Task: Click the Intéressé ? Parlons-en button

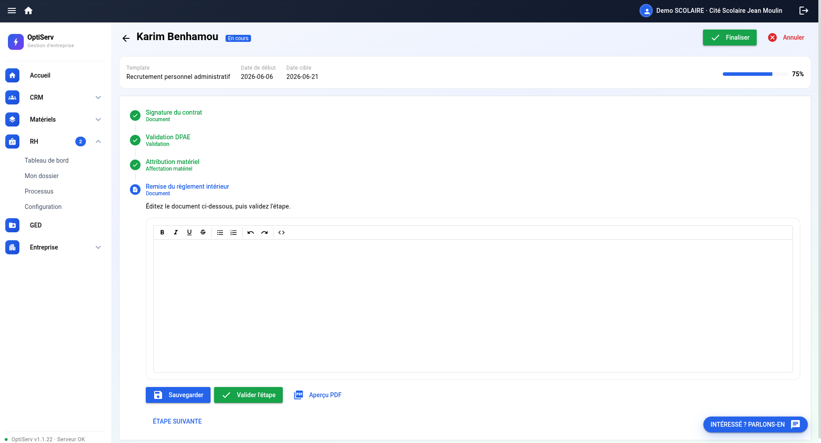Action: (x=755, y=424)
